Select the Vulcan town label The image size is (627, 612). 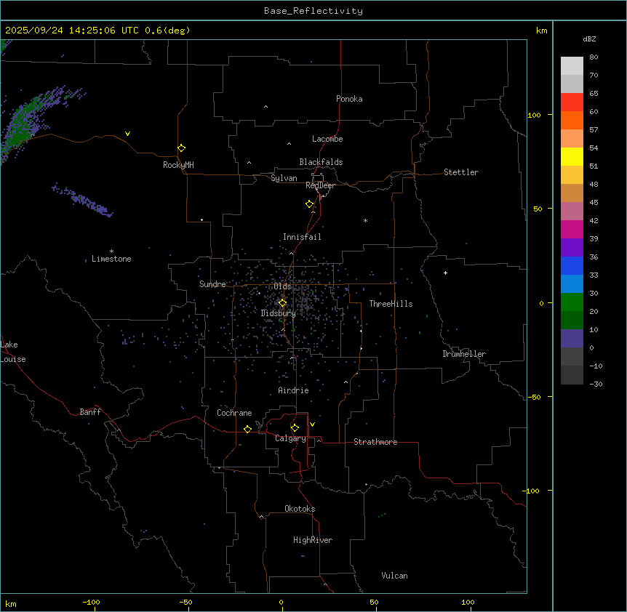click(x=394, y=576)
